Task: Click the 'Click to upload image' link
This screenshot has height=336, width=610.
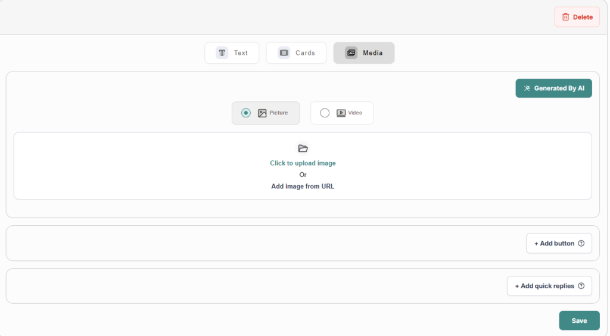Action: click(x=303, y=163)
